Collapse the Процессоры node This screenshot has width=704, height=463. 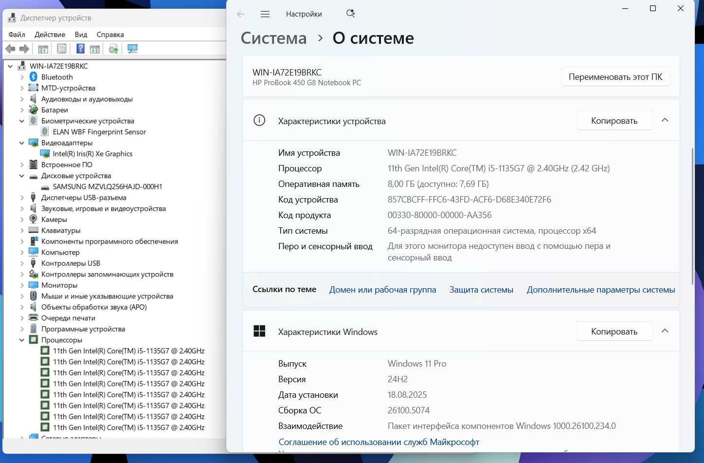[22, 340]
